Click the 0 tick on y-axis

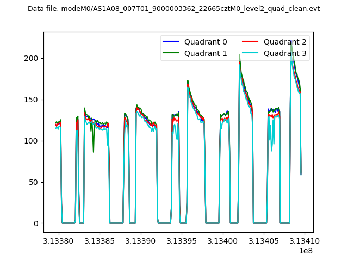[x=35, y=223]
